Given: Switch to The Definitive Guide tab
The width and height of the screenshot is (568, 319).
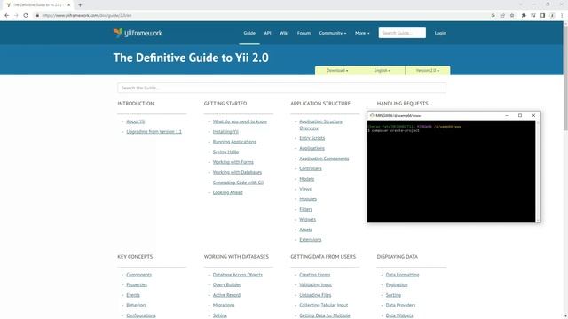Looking at the screenshot, I should click(37, 5).
